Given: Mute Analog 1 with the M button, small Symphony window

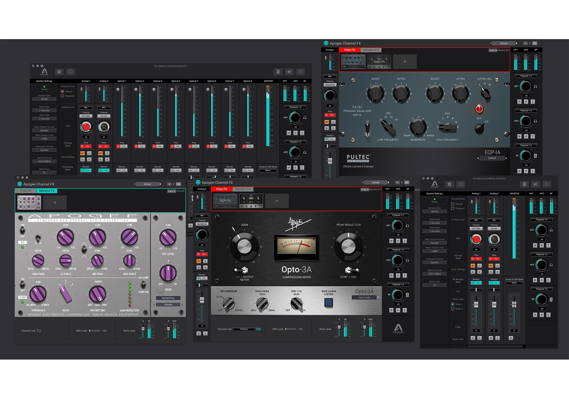Looking at the screenshot, I should tap(473, 338).
